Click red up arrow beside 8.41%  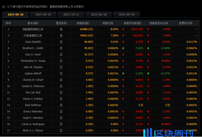(x=148, y=42)
